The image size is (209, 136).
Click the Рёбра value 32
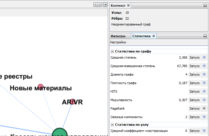click(x=127, y=19)
